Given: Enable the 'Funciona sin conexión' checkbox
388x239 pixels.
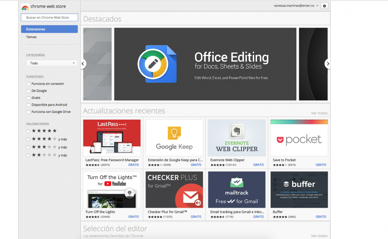Looking at the screenshot, I should 28,84.
